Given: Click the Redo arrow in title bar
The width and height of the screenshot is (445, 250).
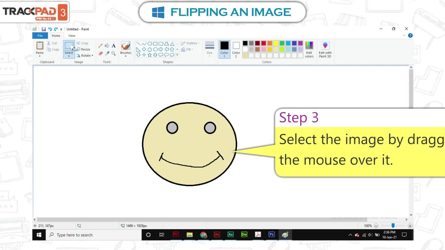Looking at the screenshot, I should click(x=56, y=29).
